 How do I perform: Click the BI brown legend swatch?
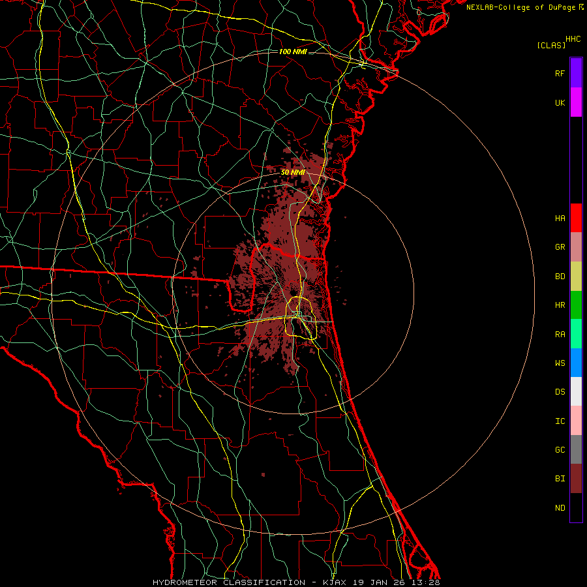click(x=576, y=479)
